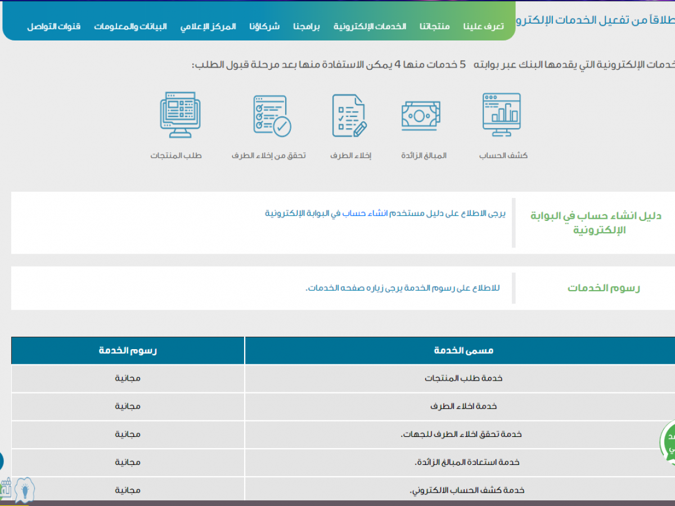Click the طلب المنتجات label
675x506 pixels.
(x=176, y=156)
